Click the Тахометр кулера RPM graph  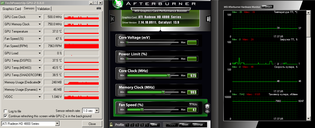click(x=265, y=108)
